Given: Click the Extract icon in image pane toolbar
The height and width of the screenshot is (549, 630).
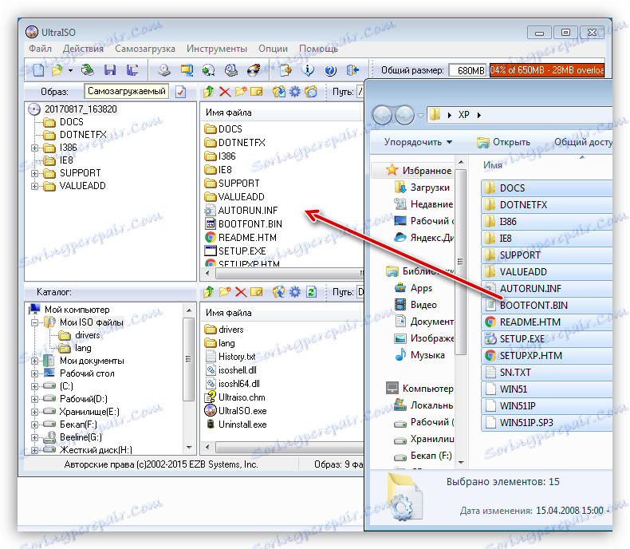Looking at the screenshot, I should pos(279,92).
